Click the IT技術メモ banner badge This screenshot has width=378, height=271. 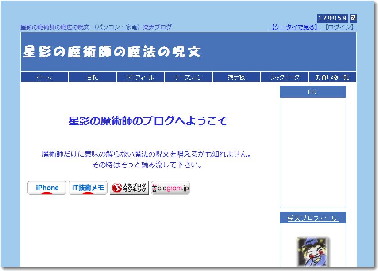click(x=88, y=188)
